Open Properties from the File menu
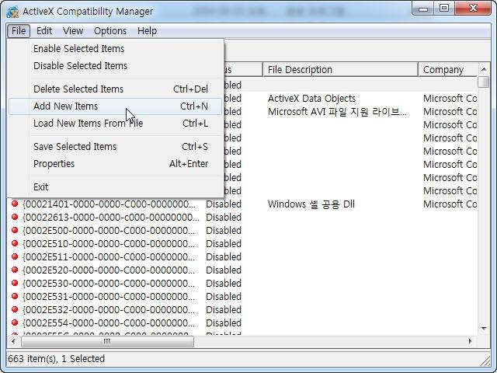The width and height of the screenshot is (497, 373). point(54,164)
